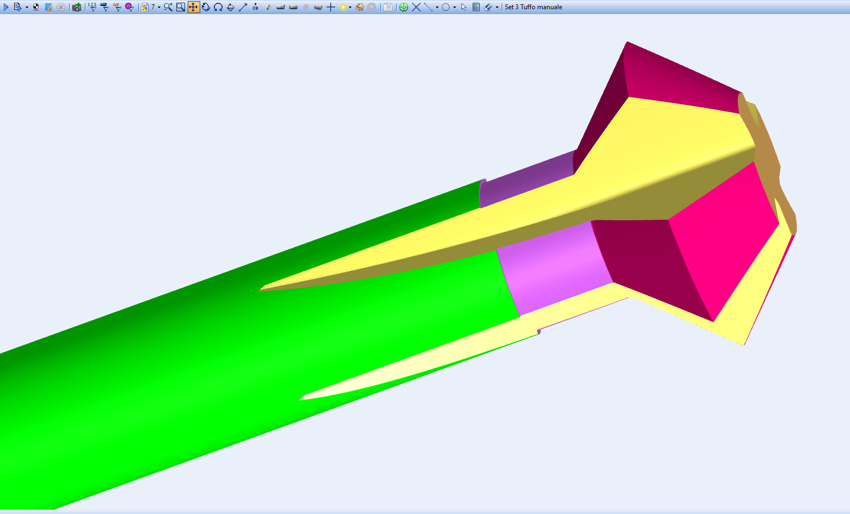850x514 pixels.
Task: Open the eraser tool dropdown arrow
Action: tap(497, 8)
